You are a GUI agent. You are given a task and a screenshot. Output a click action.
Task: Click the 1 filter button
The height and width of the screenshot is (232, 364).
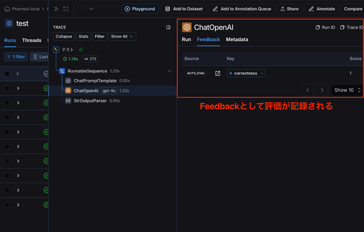pyautogui.click(x=16, y=57)
